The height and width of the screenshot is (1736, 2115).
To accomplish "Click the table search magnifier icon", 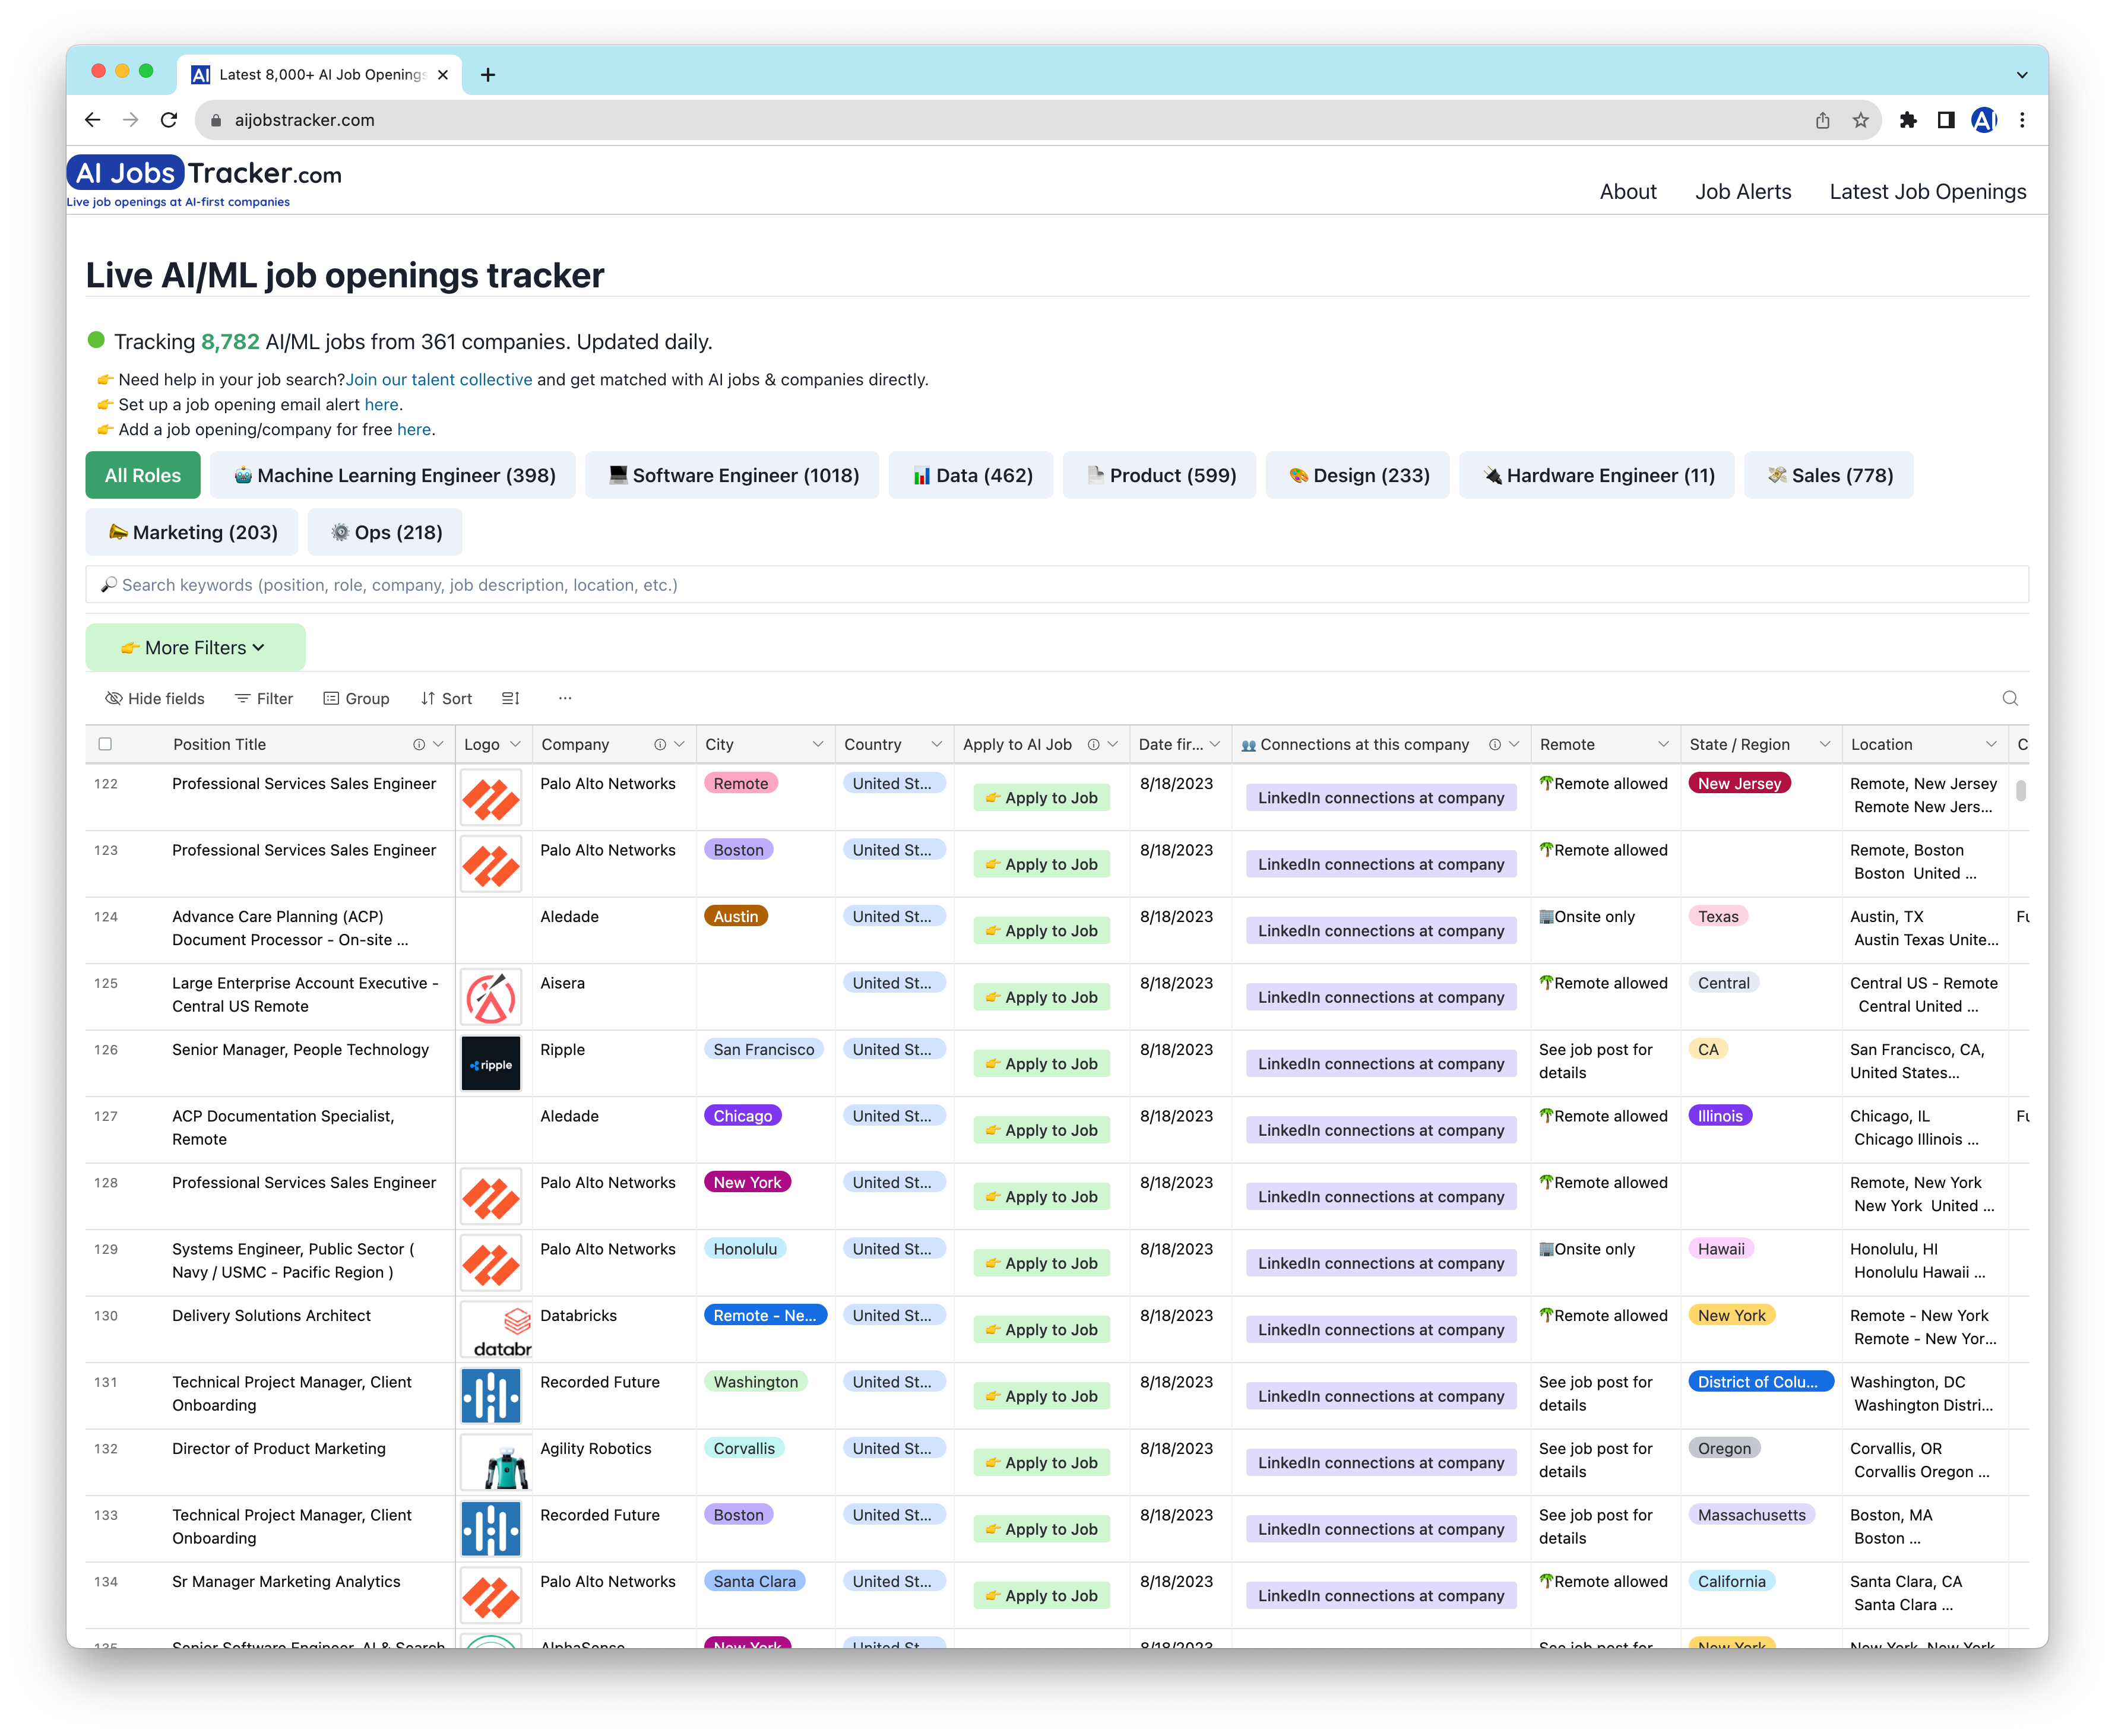I will point(2010,698).
